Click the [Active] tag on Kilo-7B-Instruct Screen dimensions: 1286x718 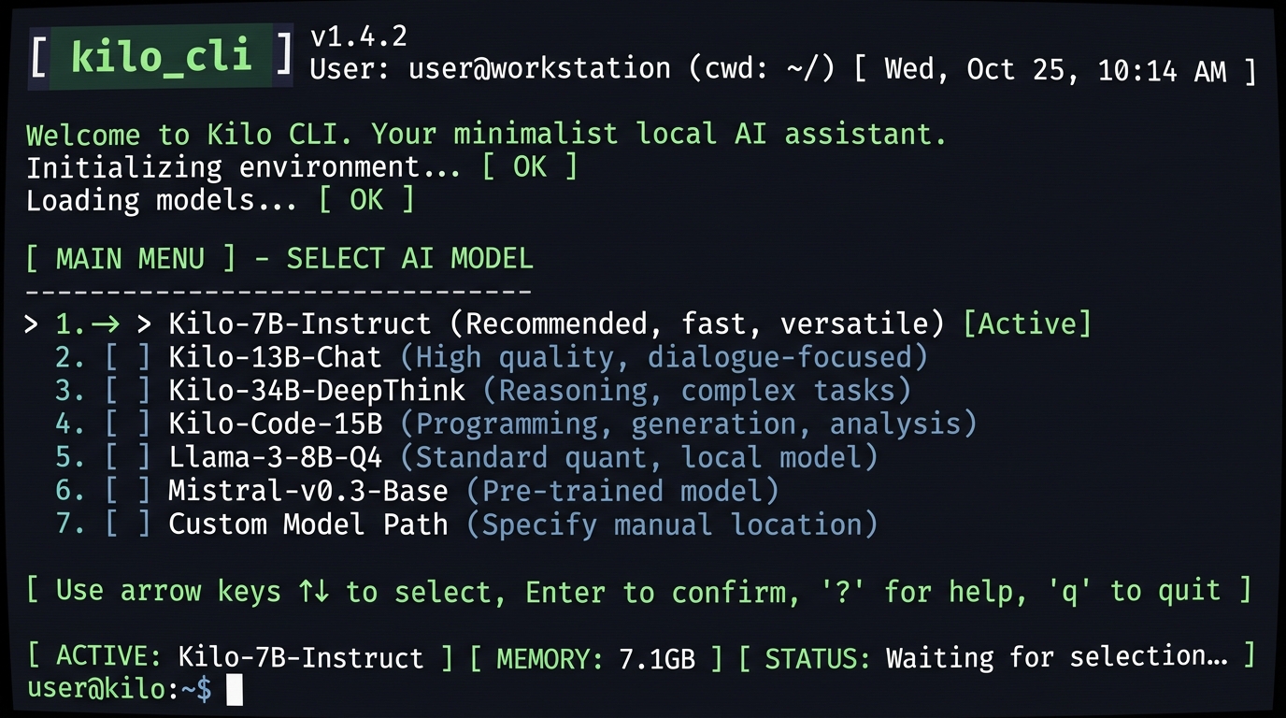coord(1027,323)
